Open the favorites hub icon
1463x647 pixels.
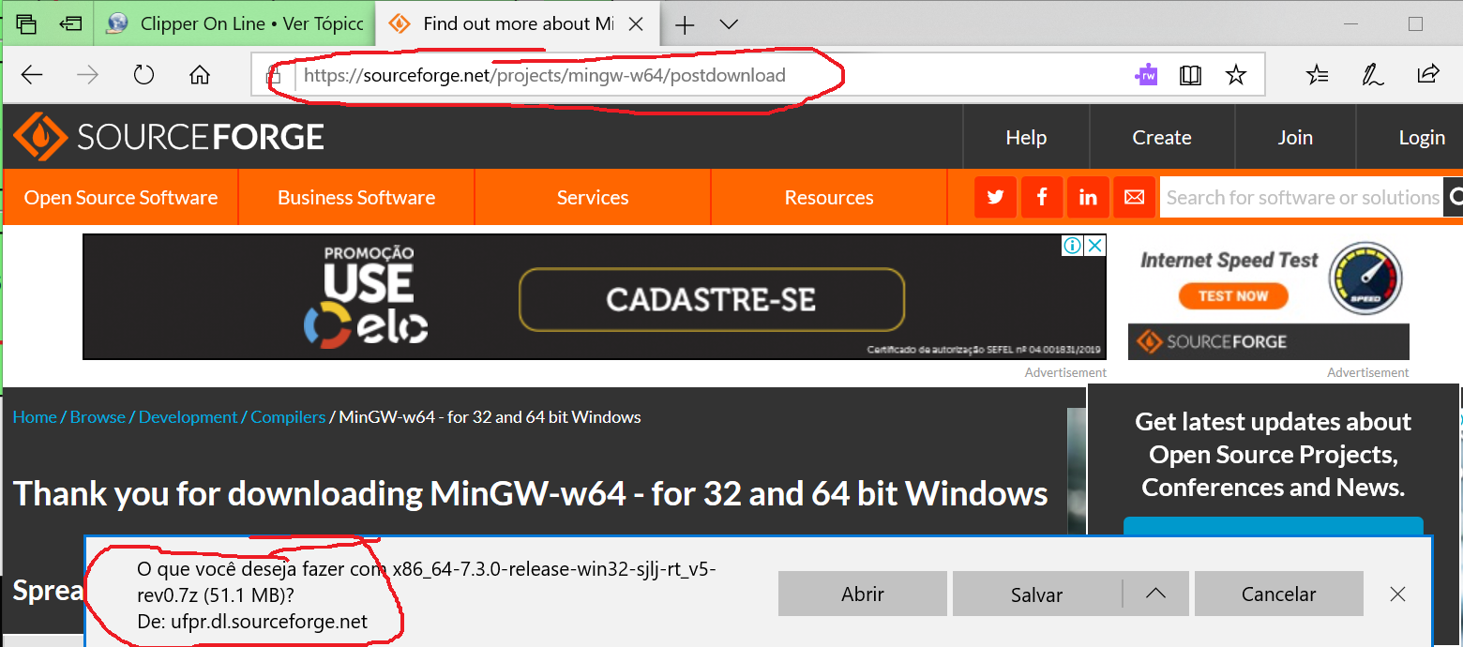[x=1317, y=75]
